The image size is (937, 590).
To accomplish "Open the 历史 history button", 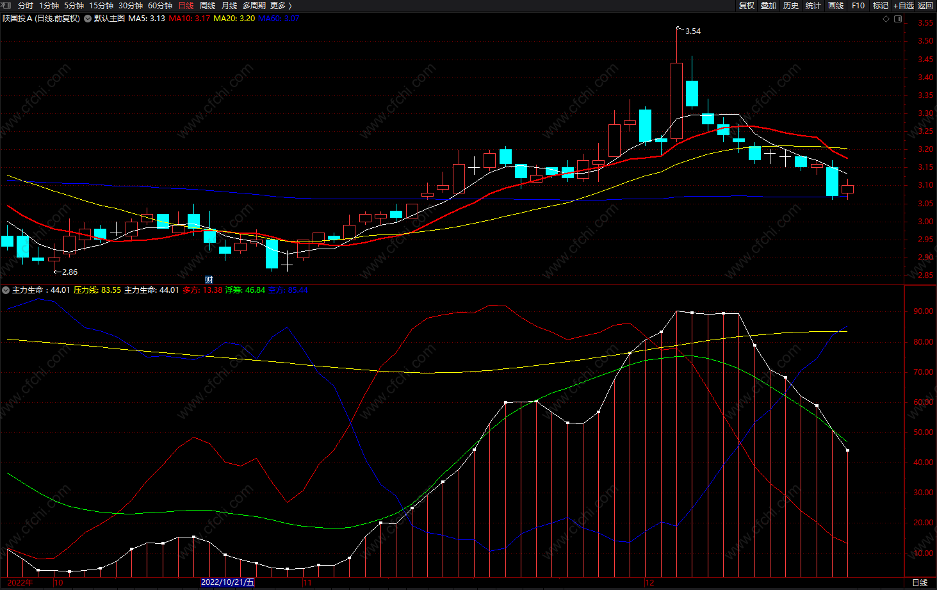I will pos(791,5).
